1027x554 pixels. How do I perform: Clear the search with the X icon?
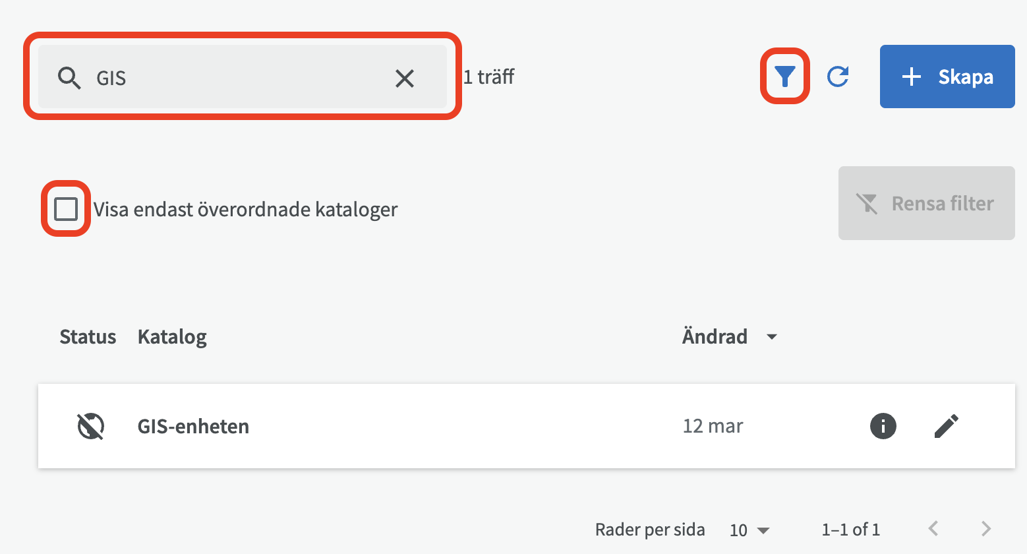coord(404,78)
